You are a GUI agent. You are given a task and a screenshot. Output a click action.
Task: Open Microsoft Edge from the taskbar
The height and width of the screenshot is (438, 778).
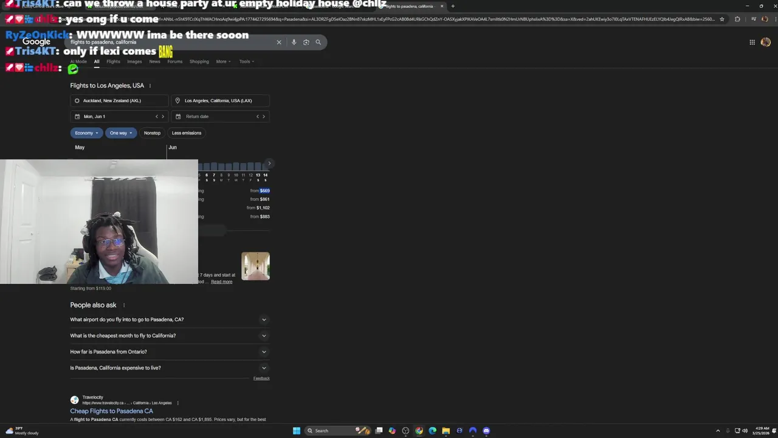pos(432,431)
